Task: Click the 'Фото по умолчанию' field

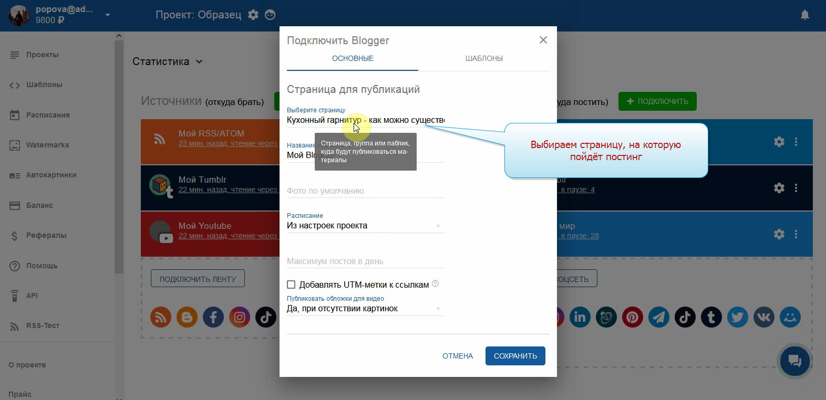Action: click(x=365, y=191)
